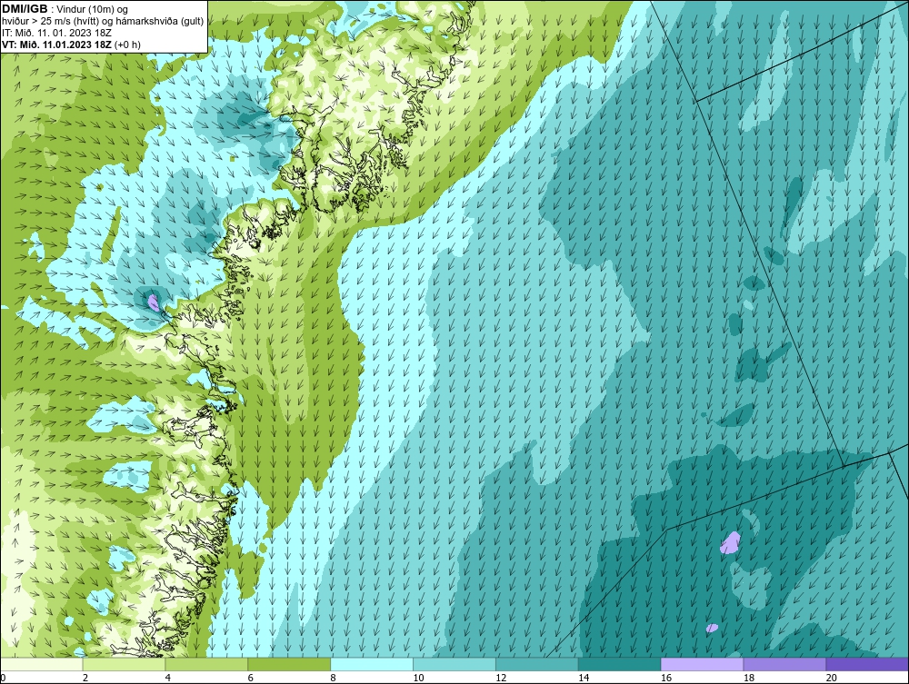The width and height of the screenshot is (909, 684).
Task: Click the legend scale label "4"
Action: click(167, 678)
